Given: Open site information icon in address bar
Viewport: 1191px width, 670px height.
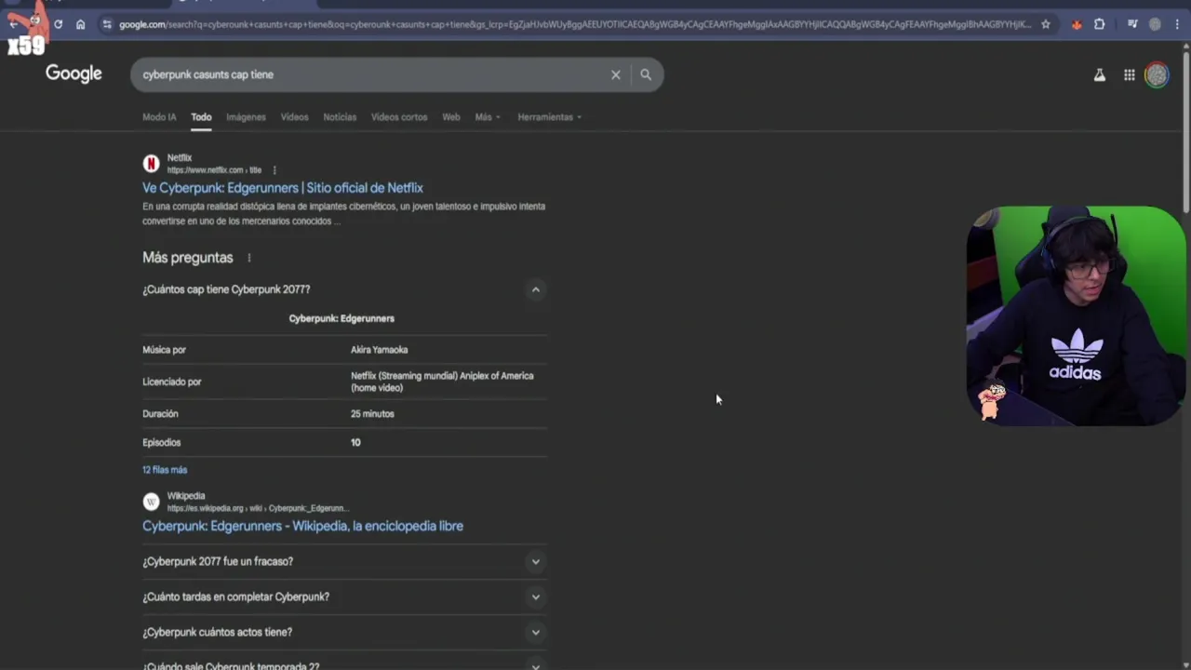Looking at the screenshot, I should tap(107, 24).
